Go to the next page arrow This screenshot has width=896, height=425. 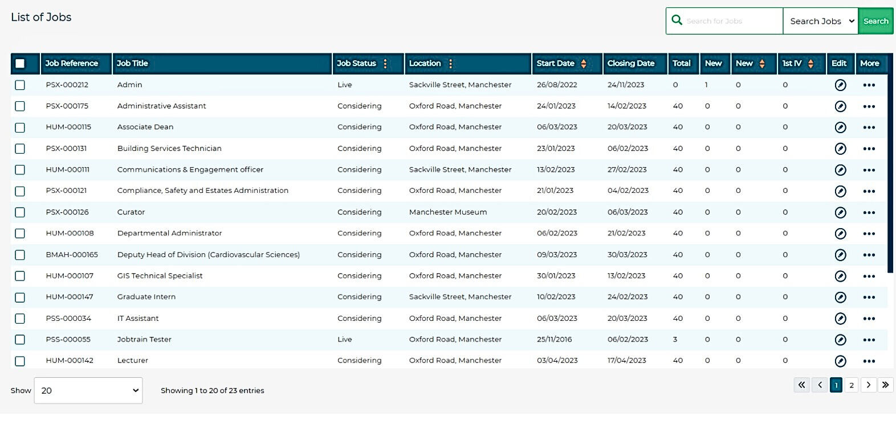[869, 385]
